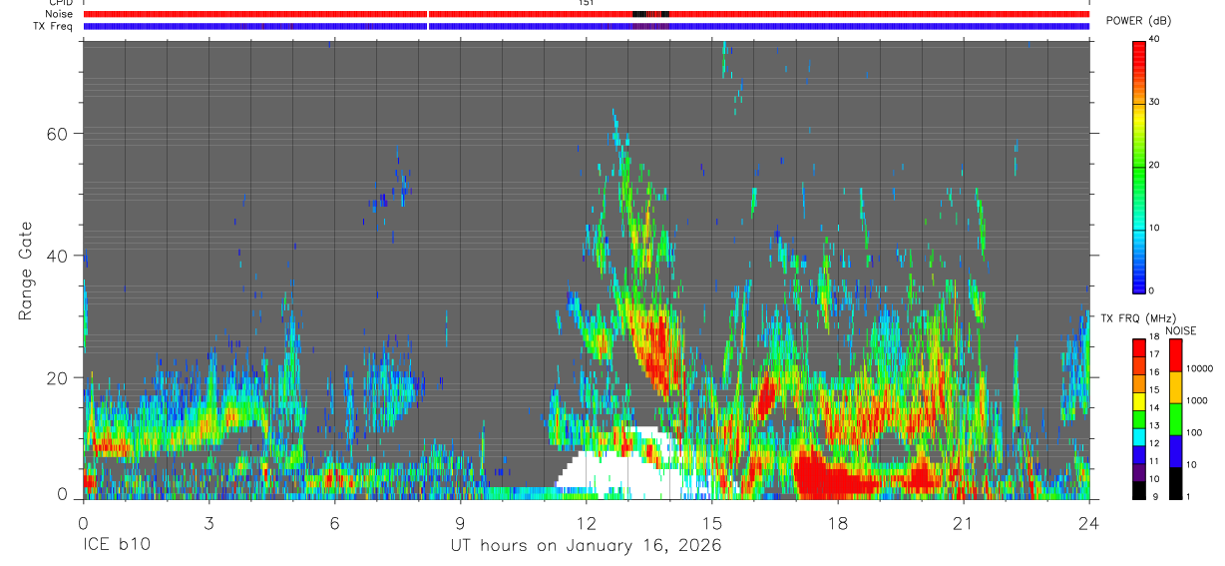Click POWER scale label 10
Image resolution: width=1225 pixels, height=566 pixels.
click(x=1154, y=228)
